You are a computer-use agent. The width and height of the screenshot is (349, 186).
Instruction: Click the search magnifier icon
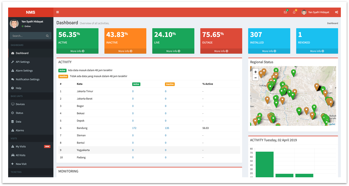tap(47, 36)
